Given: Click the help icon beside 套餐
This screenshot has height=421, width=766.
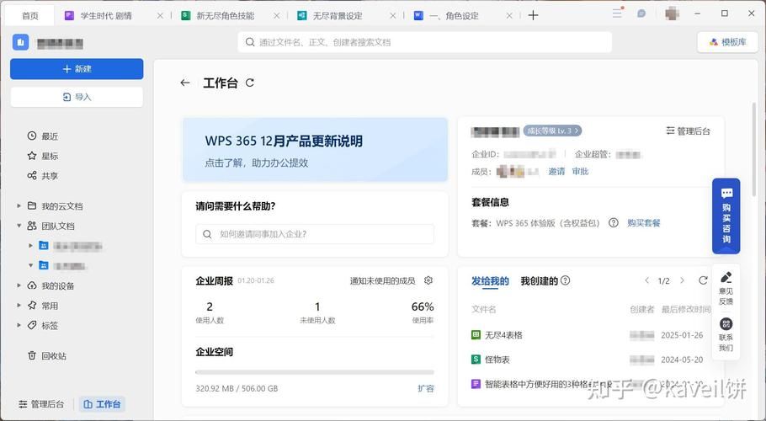Looking at the screenshot, I should click(x=613, y=223).
